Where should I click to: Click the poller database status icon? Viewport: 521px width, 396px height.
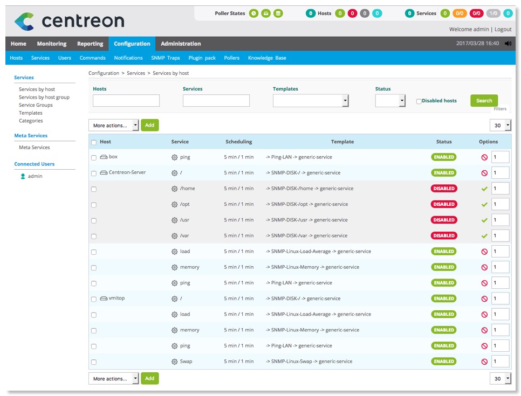click(x=278, y=13)
